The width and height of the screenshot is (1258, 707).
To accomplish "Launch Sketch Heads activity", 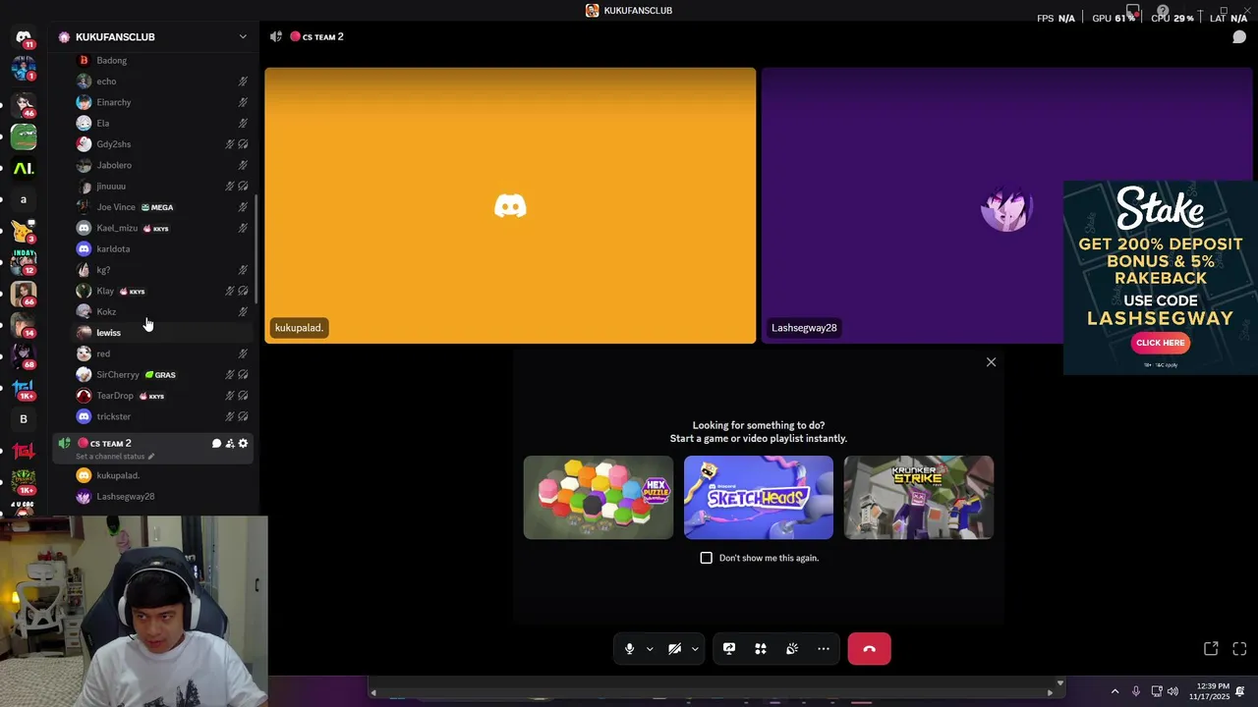I will tap(758, 497).
